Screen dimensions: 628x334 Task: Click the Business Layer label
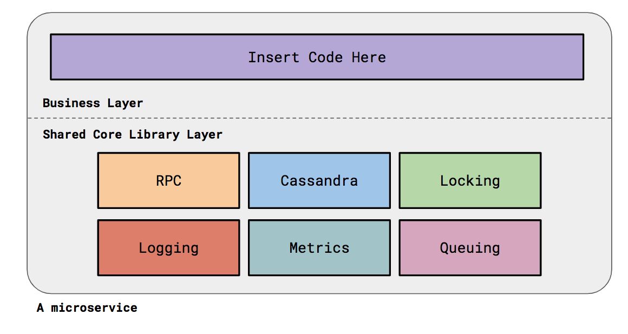tap(93, 103)
